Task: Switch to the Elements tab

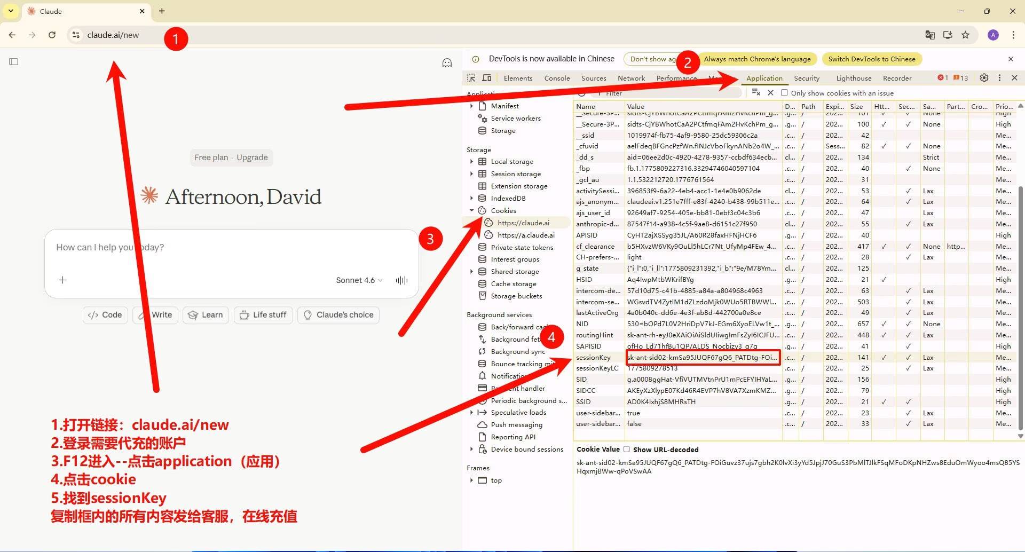Action: pos(518,78)
